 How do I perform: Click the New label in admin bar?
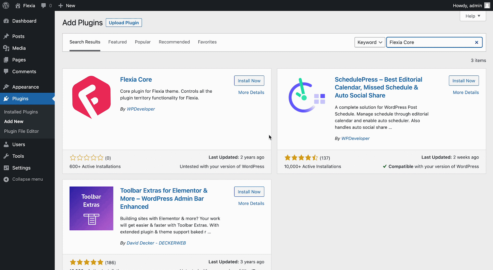71,6
